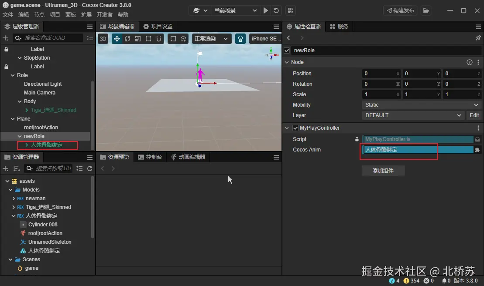The image size is (484, 286).
Task: Open the 节点 menu
Action: tap(39, 15)
